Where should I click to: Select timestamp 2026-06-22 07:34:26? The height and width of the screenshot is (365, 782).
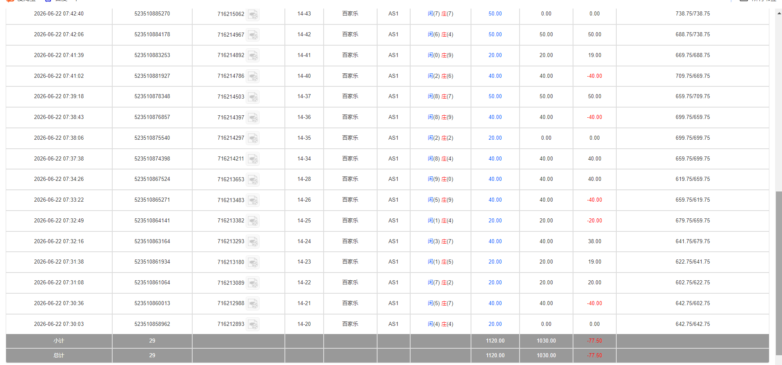[x=59, y=179]
